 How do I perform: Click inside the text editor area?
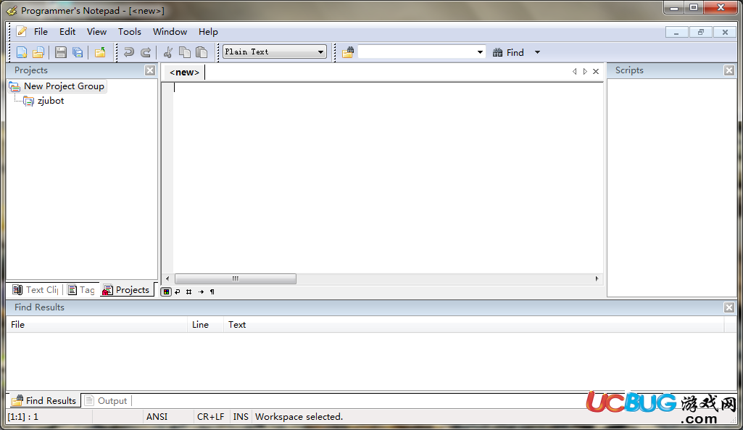(389, 178)
